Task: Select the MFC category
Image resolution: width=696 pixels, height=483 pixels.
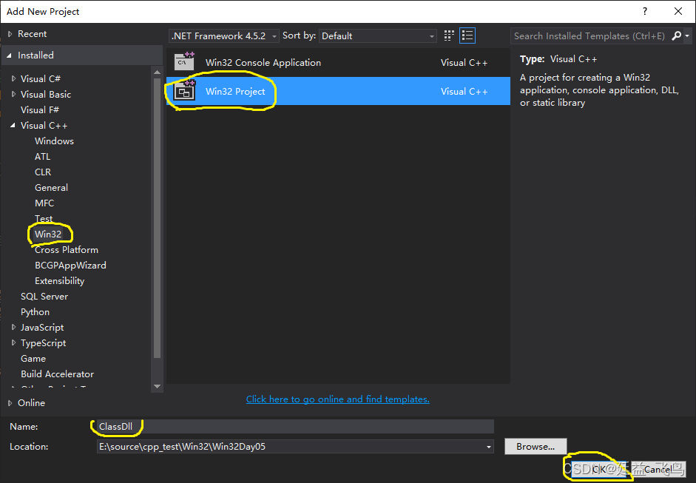Action: click(x=44, y=203)
